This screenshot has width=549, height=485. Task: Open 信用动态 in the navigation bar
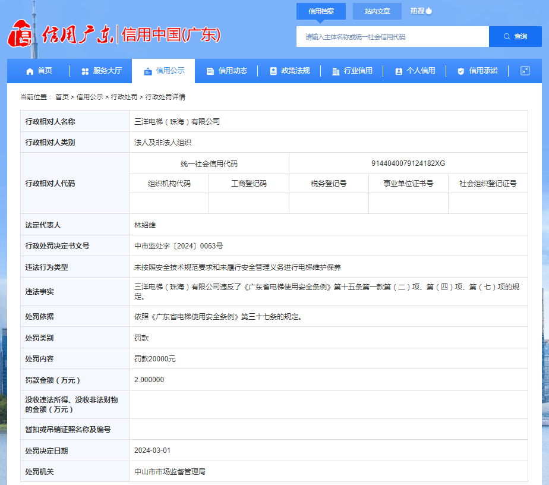tap(226, 71)
